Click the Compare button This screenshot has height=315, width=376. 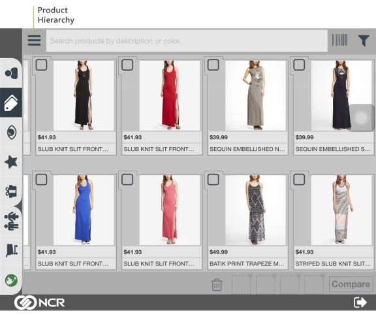coord(351,284)
